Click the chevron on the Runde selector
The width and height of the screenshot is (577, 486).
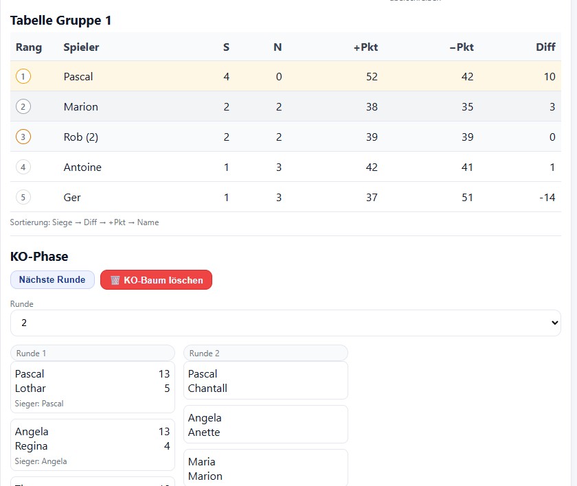(x=554, y=322)
